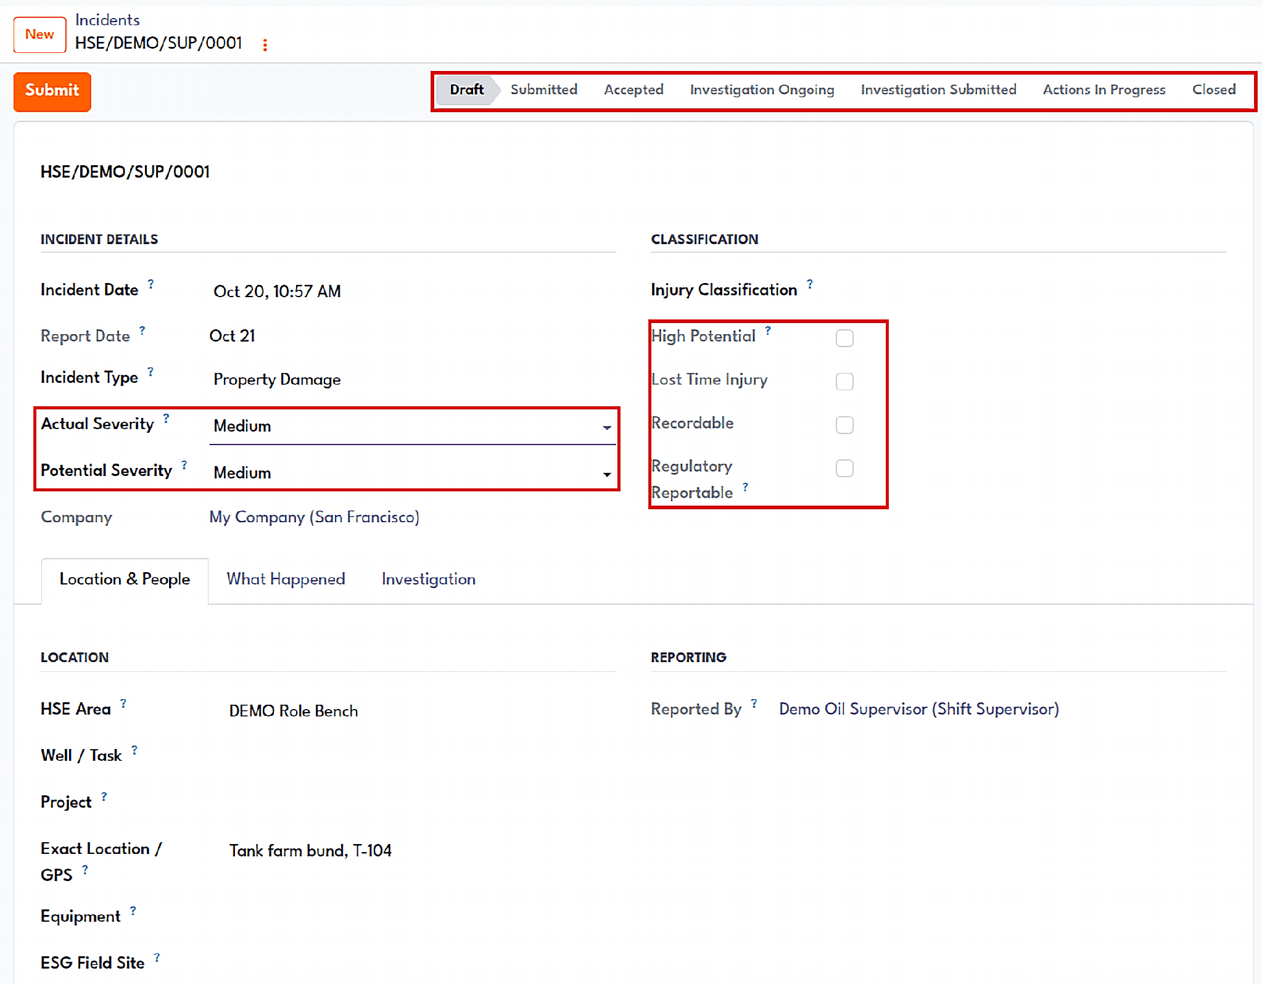1262x984 pixels.
Task: Select the Submitted status stage
Action: coord(543,90)
